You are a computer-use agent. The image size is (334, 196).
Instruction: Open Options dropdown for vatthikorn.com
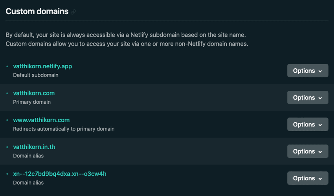(308, 97)
